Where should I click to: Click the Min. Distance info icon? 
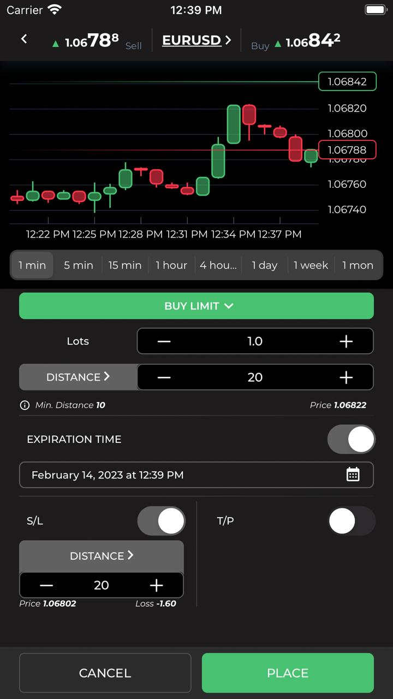[25, 405]
